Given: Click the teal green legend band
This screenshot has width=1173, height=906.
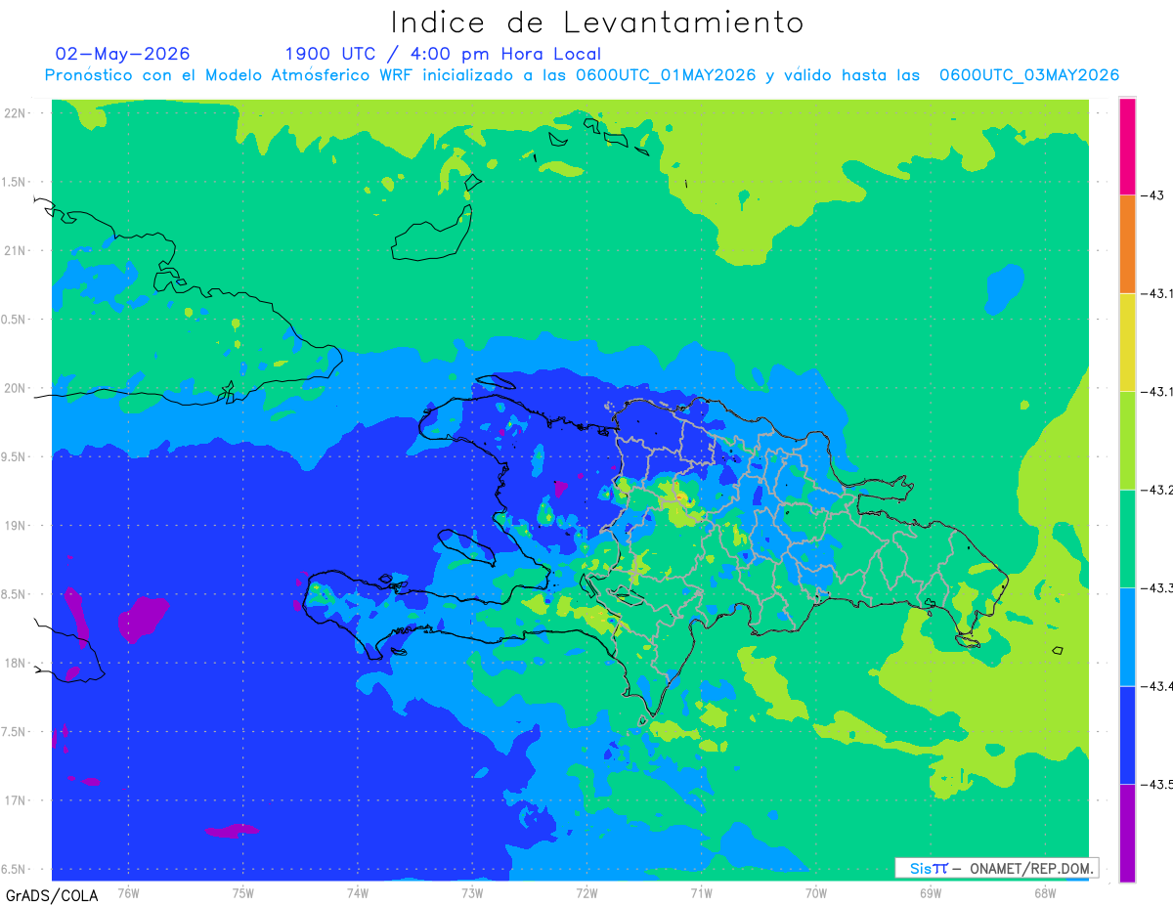Looking at the screenshot, I should tap(1127, 539).
